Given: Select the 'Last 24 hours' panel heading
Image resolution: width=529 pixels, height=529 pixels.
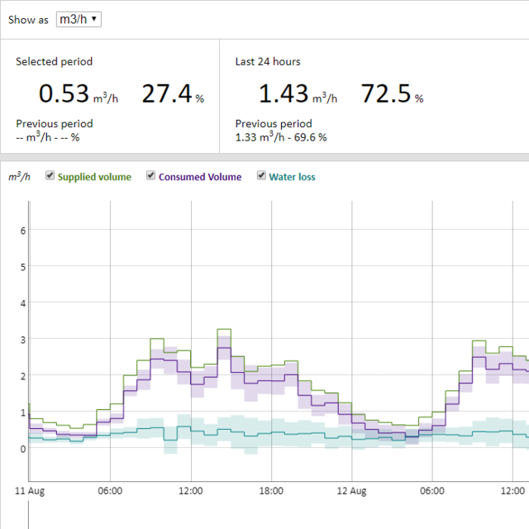Looking at the screenshot, I should coord(268,61).
